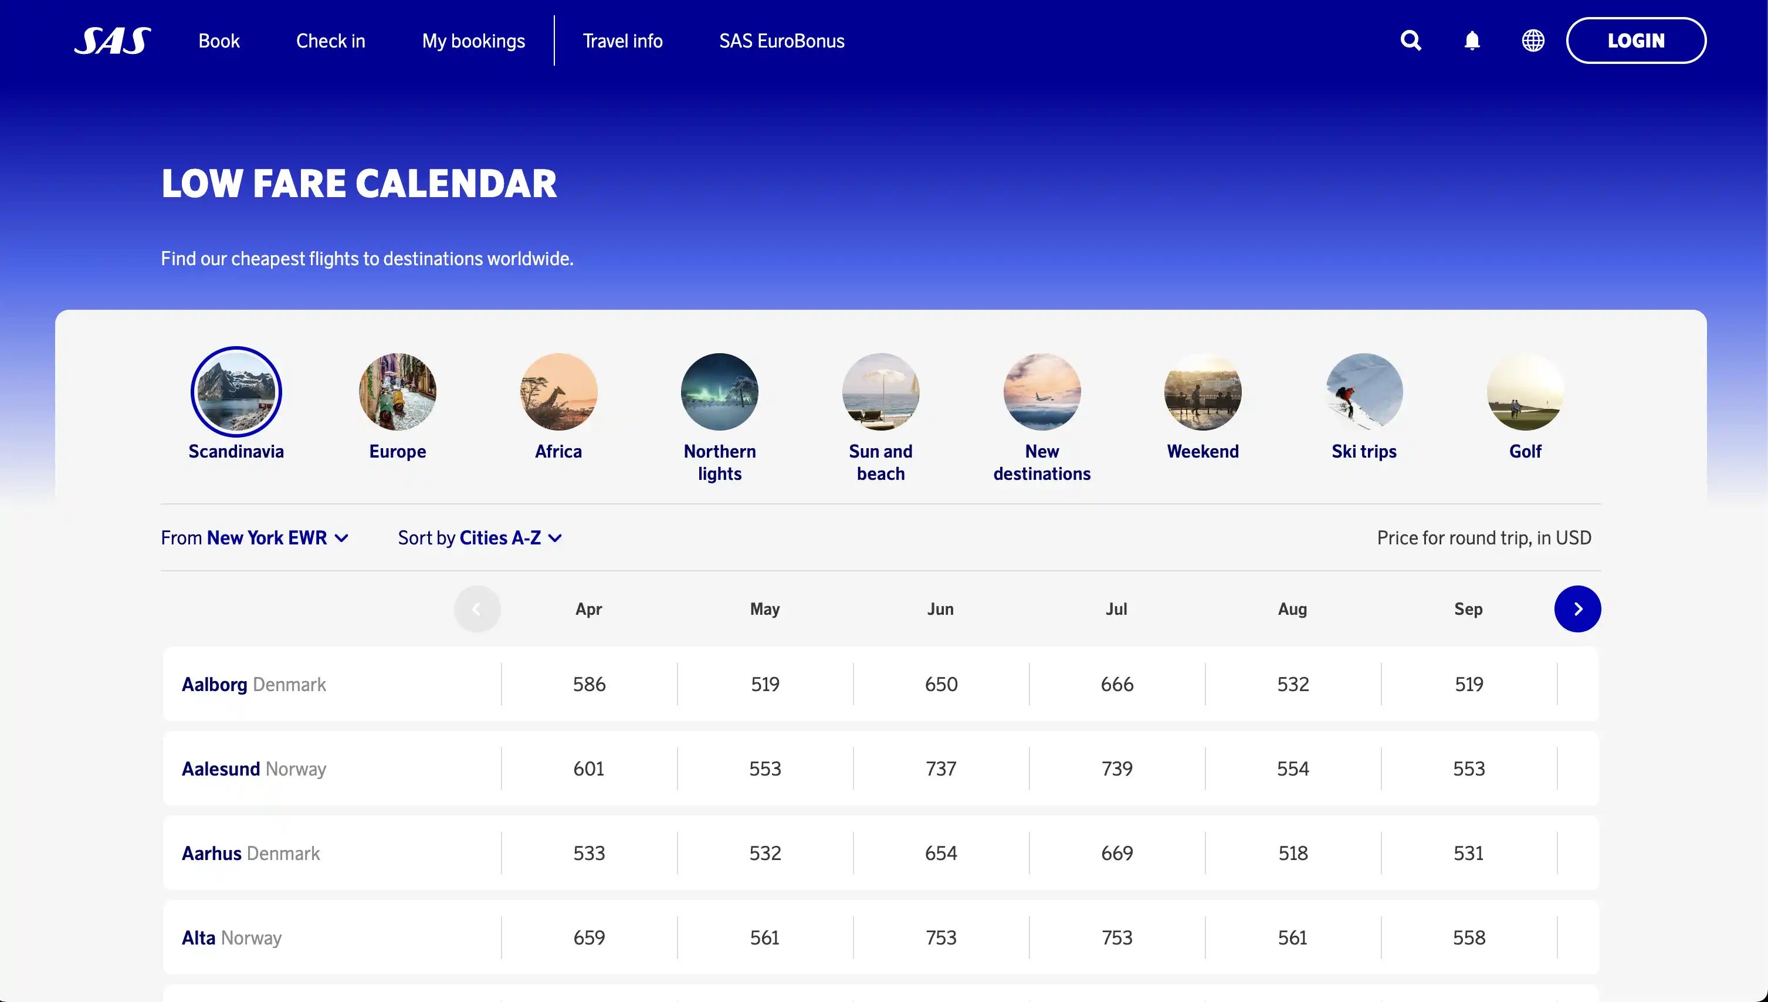This screenshot has width=1768, height=1002.
Task: Select Aarhus September fare 531
Action: pyautogui.click(x=1469, y=854)
